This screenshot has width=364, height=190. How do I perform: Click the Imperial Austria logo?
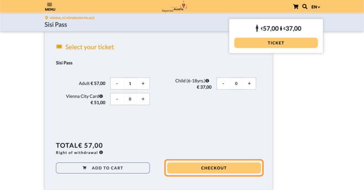coord(174,7)
